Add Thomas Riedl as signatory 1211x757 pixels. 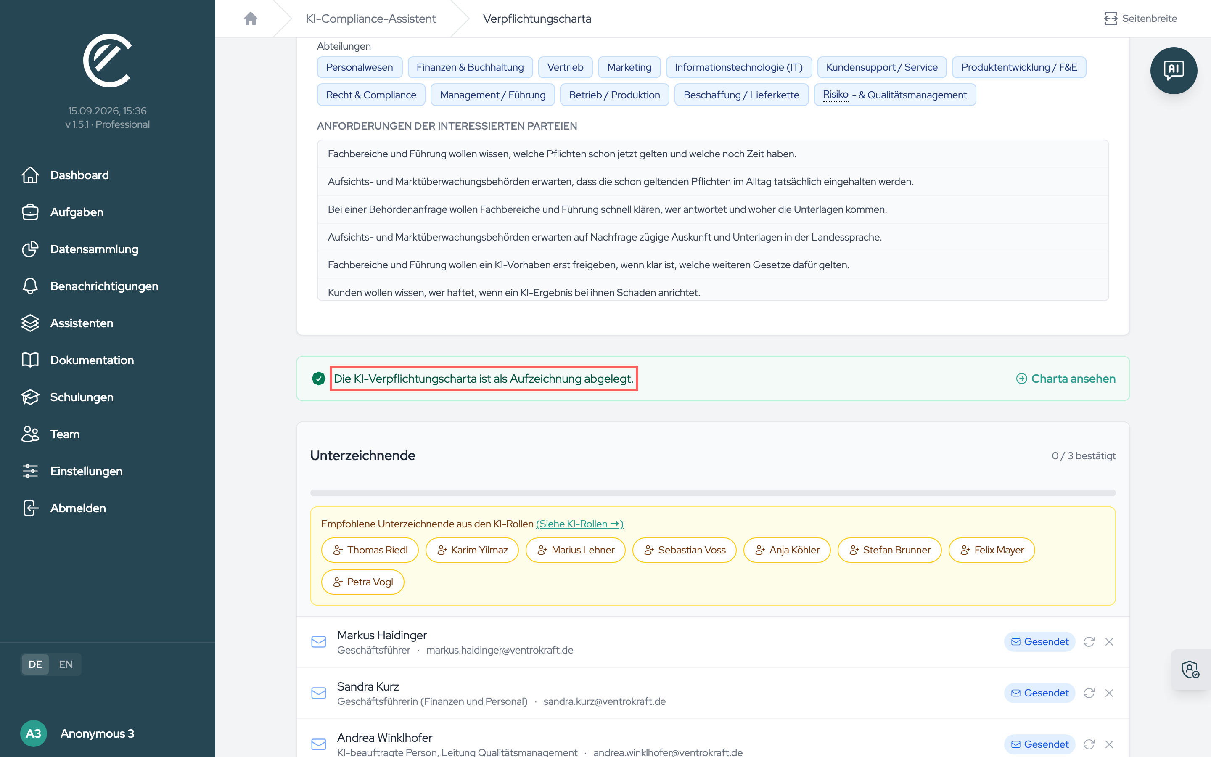point(370,550)
